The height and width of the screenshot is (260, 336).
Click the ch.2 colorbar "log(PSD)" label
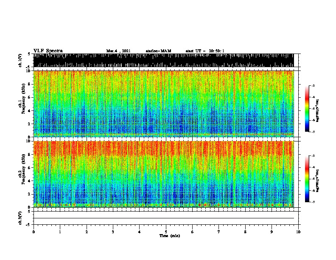click(318, 181)
